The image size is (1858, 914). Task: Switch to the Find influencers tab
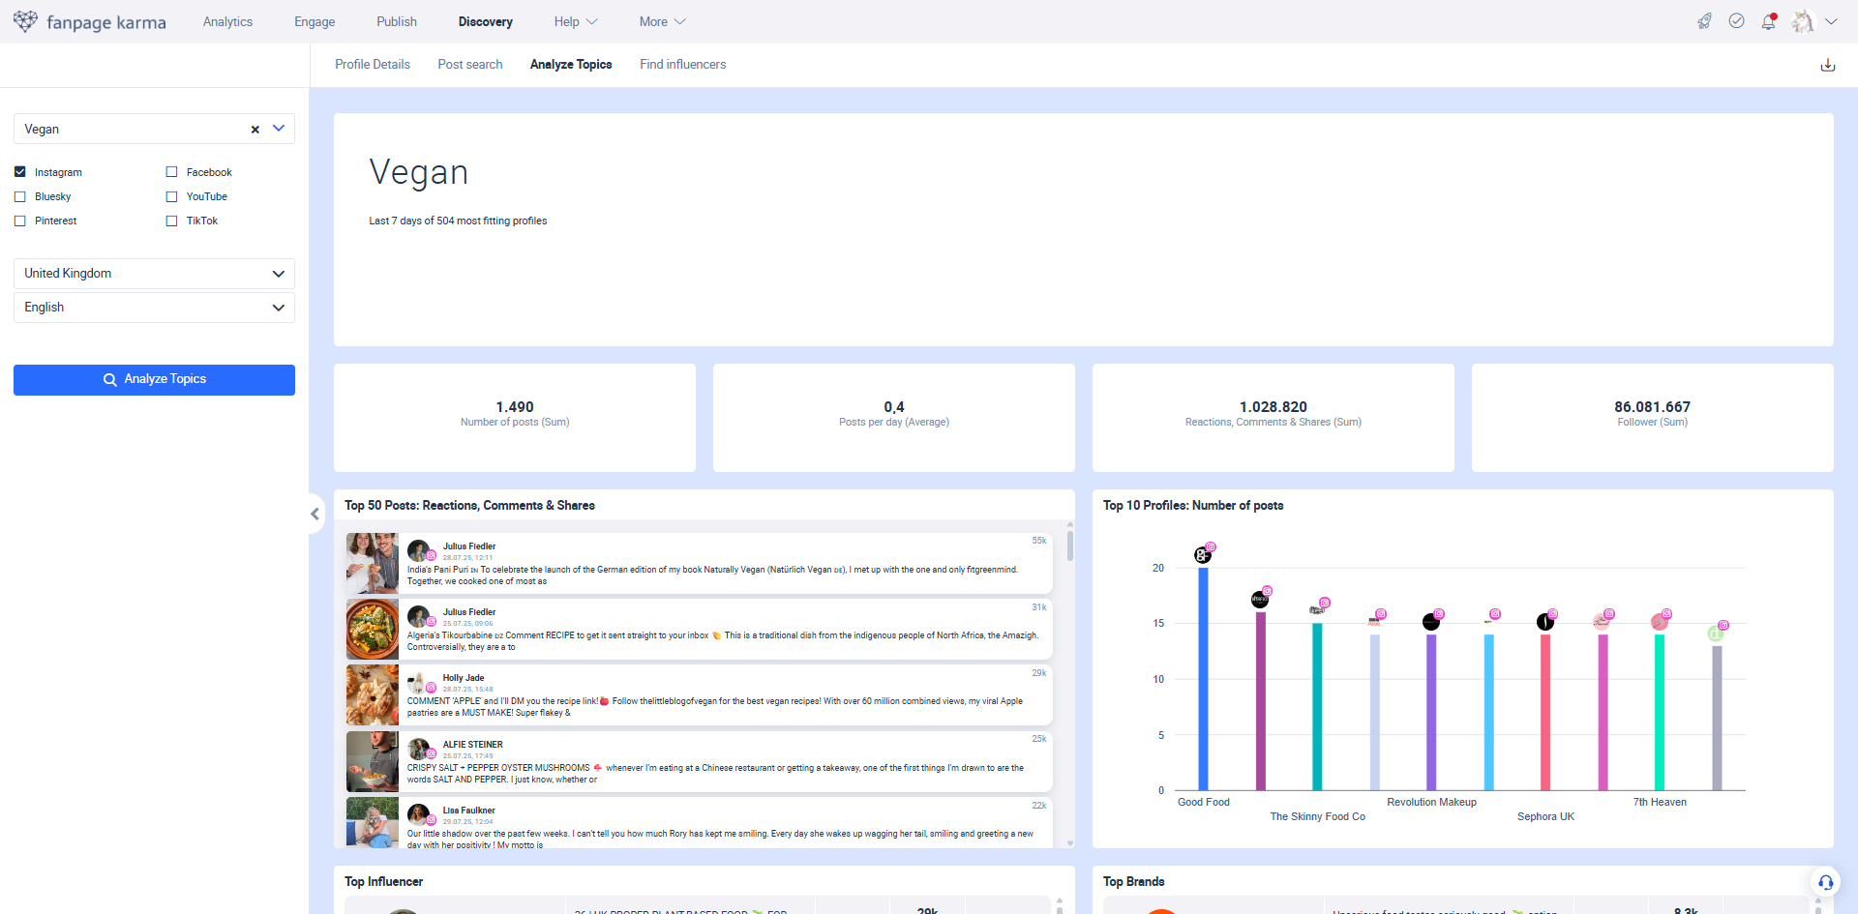pyautogui.click(x=683, y=65)
